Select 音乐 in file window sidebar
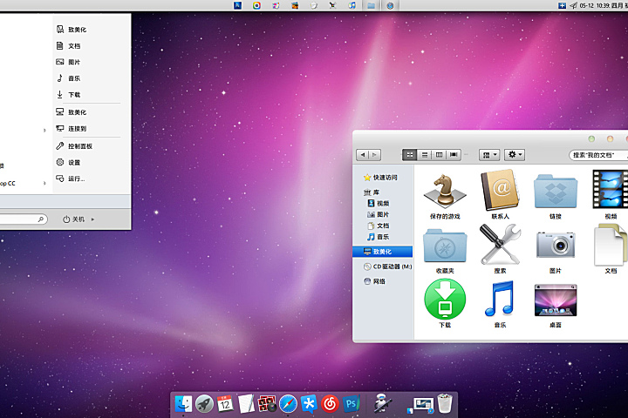The image size is (628, 418). click(x=378, y=237)
